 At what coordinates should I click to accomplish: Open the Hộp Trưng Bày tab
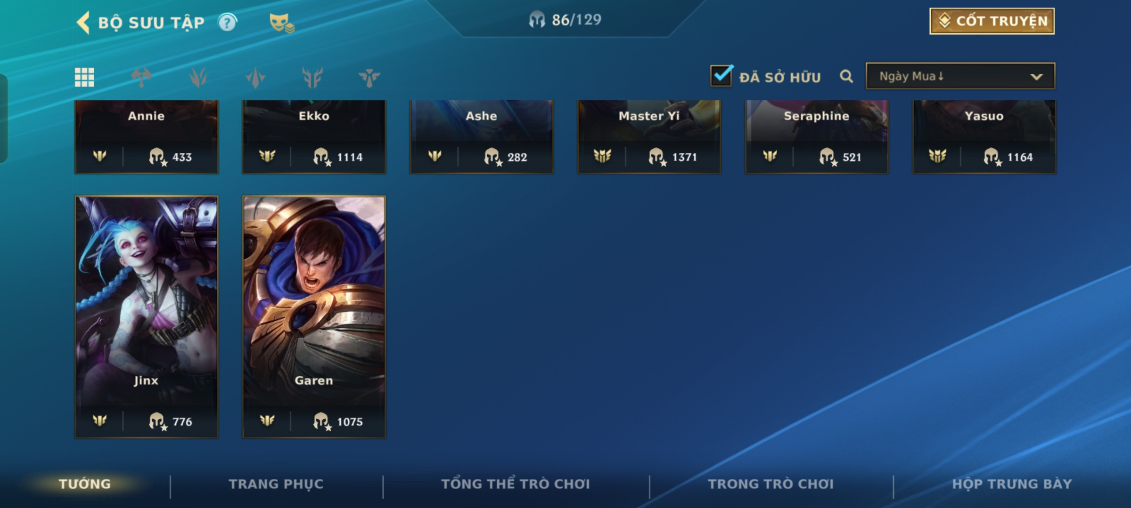[x=1012, y=484]
